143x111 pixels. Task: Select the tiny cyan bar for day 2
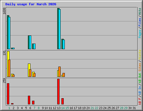[x=13, y=48]
